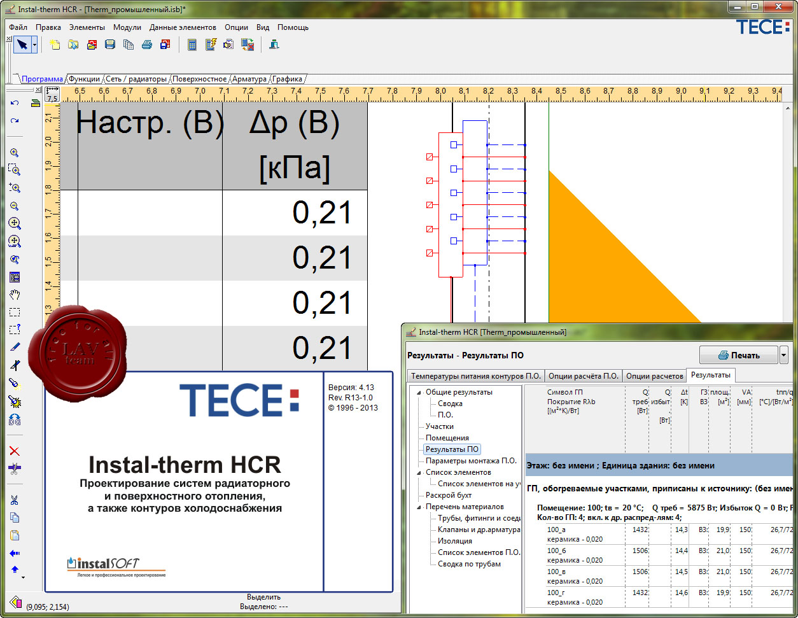
Task: Click the open project folder icon
Action: [x=73, y=45]
